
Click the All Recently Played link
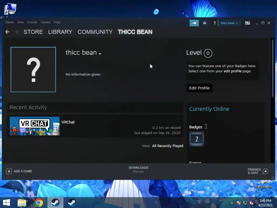(168, 146)
